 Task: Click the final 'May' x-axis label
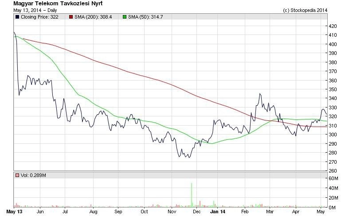coord(321,212)
